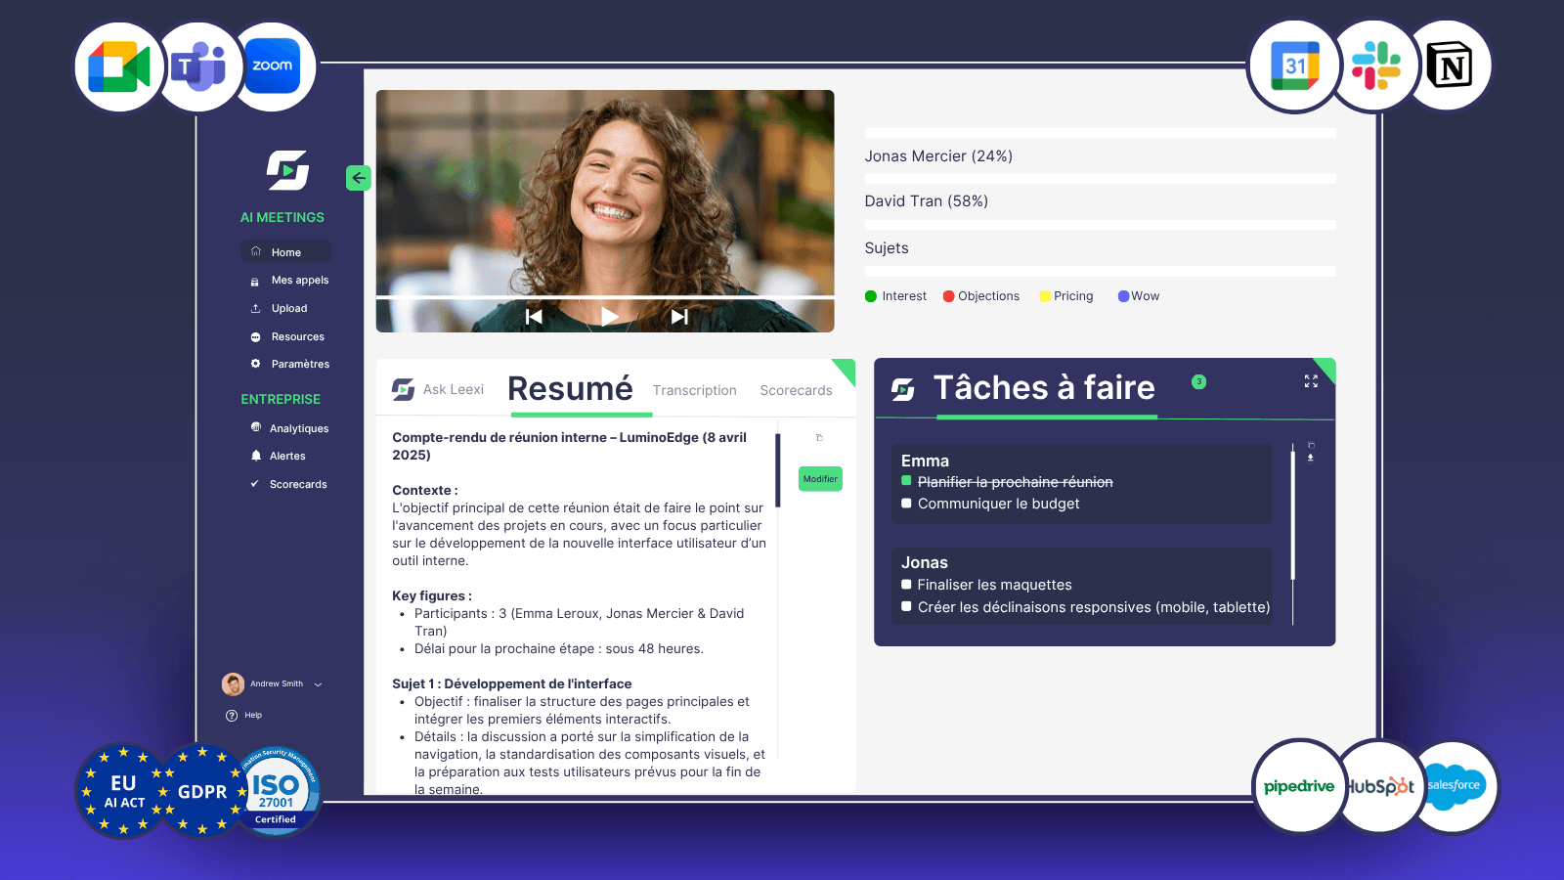
Task: Collapse sidebar with green arrow button
Action: 359,177
